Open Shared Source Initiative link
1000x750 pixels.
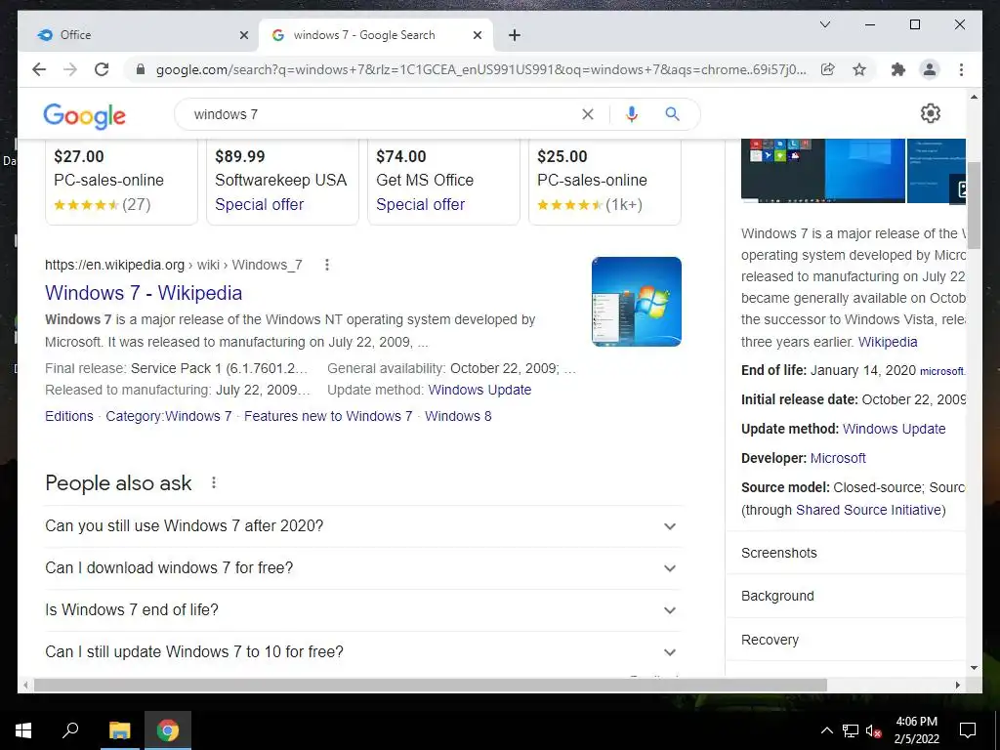coord(868,510)
